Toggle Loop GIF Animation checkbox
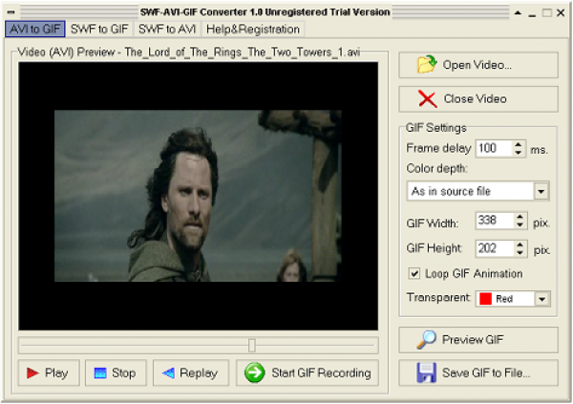This screenshot has width=573, height=404. tap(414, 273)
